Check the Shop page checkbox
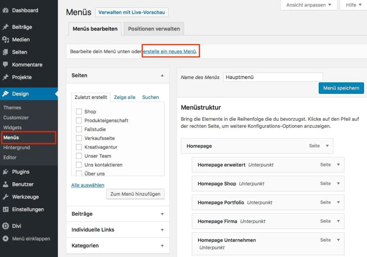 click(x=79, y=111)
